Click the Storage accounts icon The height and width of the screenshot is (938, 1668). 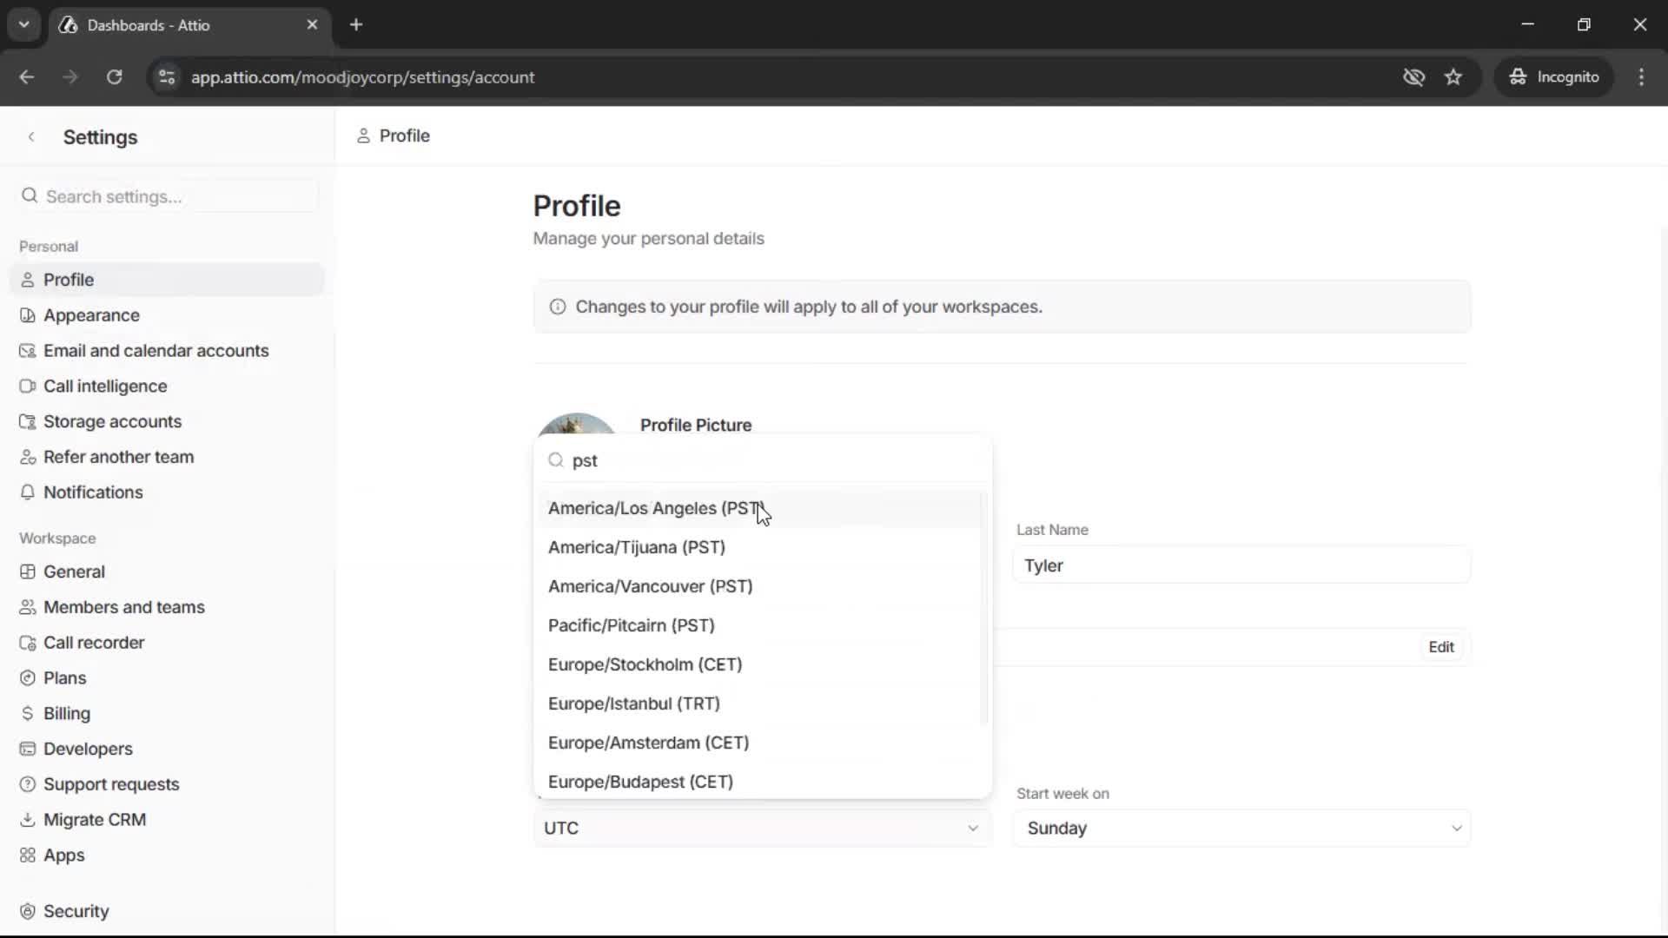coord(28,421)
